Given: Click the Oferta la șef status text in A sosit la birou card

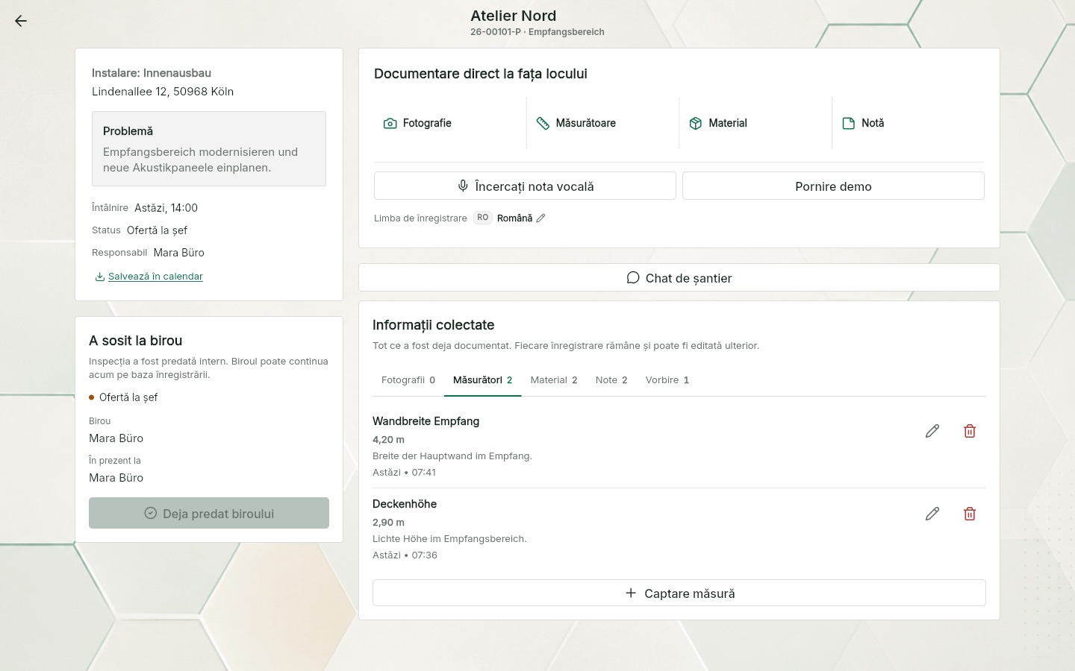Looking at the screenshot, I should pyautogui.click(x=128, y=397).
